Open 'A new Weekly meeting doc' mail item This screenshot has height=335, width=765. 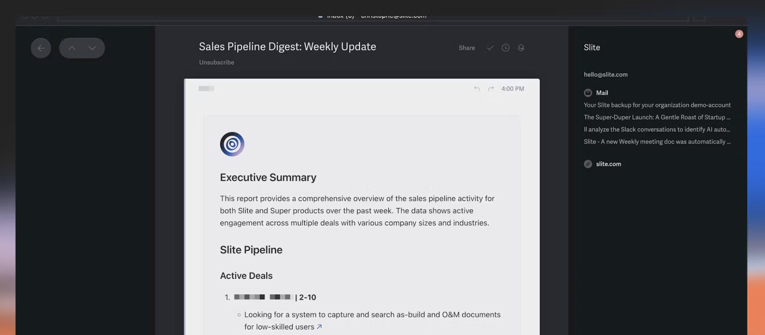point(657,142)
